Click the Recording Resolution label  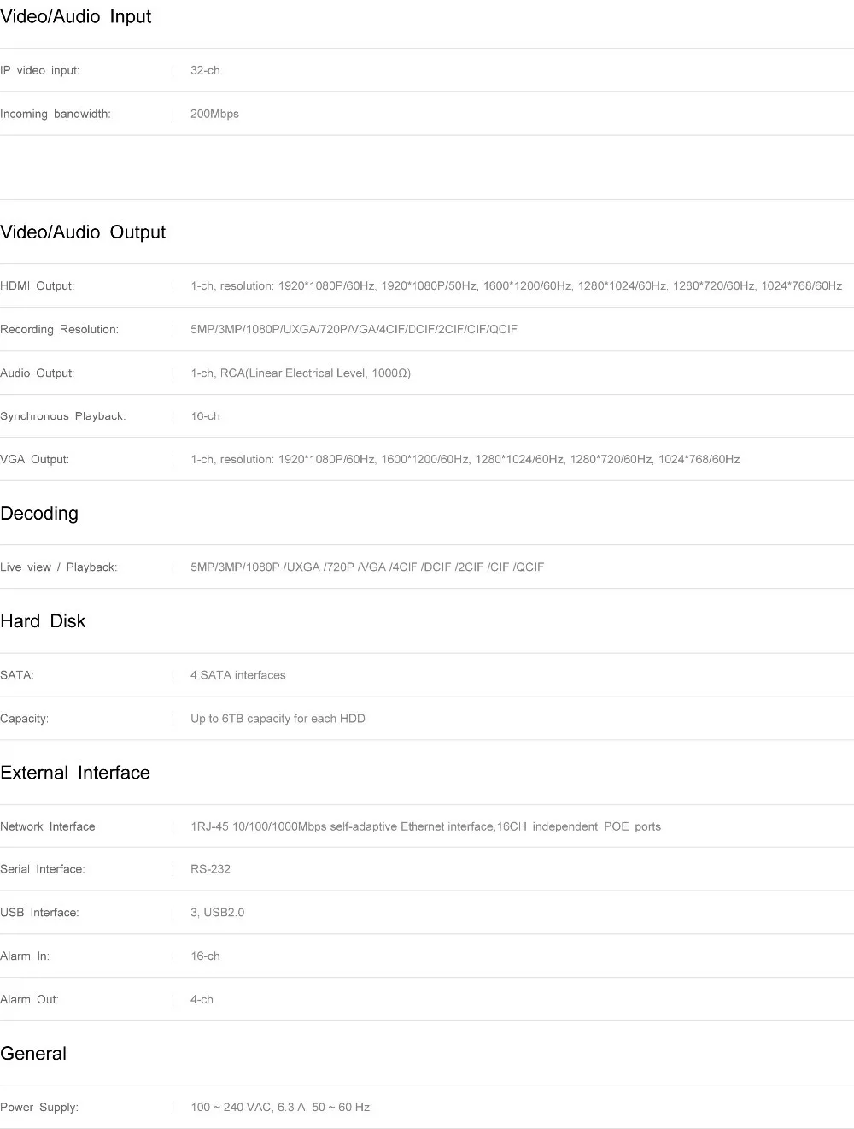[x=60, y=330]
